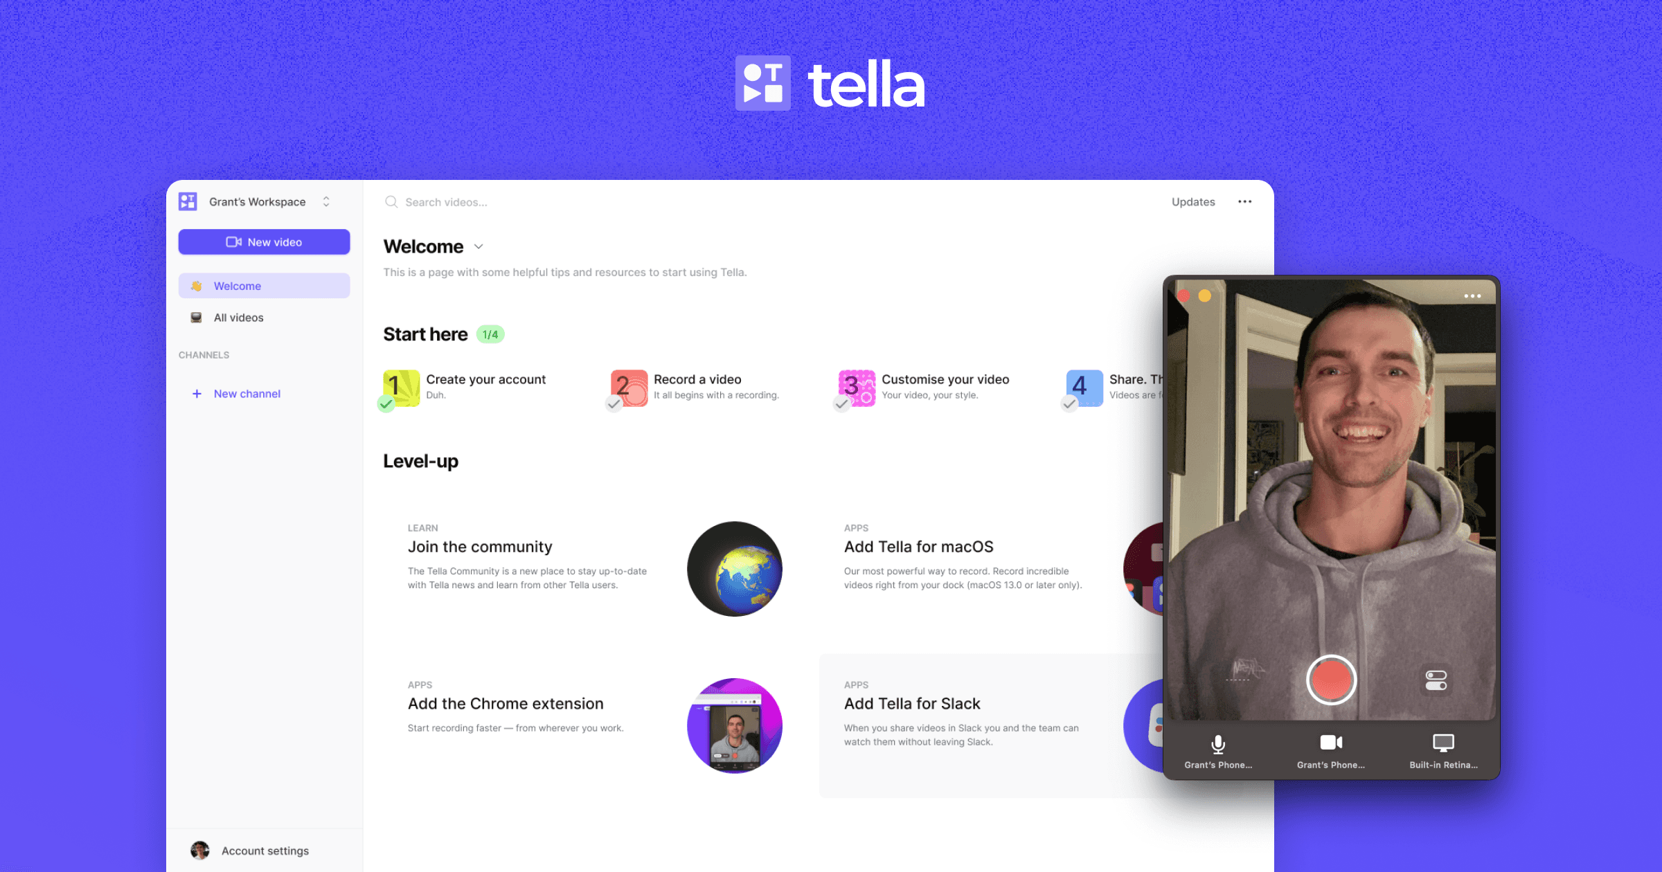Click the New video button

(264, 242)
